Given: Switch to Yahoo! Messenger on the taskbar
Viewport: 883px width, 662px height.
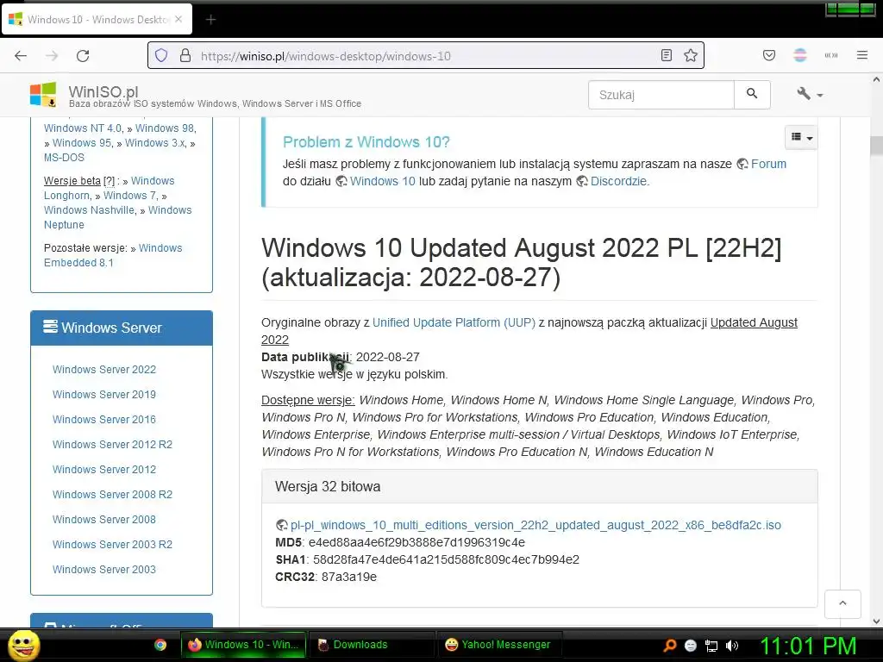Looking at the screenshot, I should tap(500, 645).
